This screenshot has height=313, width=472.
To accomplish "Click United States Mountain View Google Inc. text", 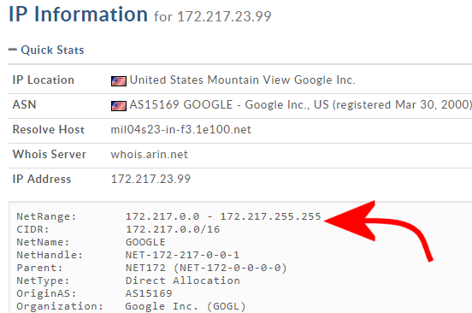I will tap(243, 80).
